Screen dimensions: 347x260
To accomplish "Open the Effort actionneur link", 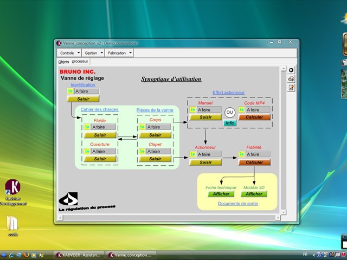I will [229, 93].
